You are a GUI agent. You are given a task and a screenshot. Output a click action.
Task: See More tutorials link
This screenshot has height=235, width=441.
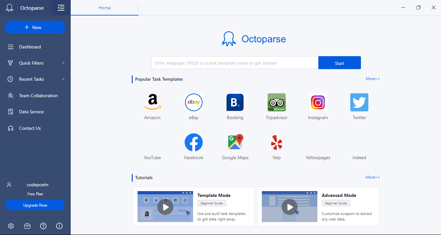373,177
